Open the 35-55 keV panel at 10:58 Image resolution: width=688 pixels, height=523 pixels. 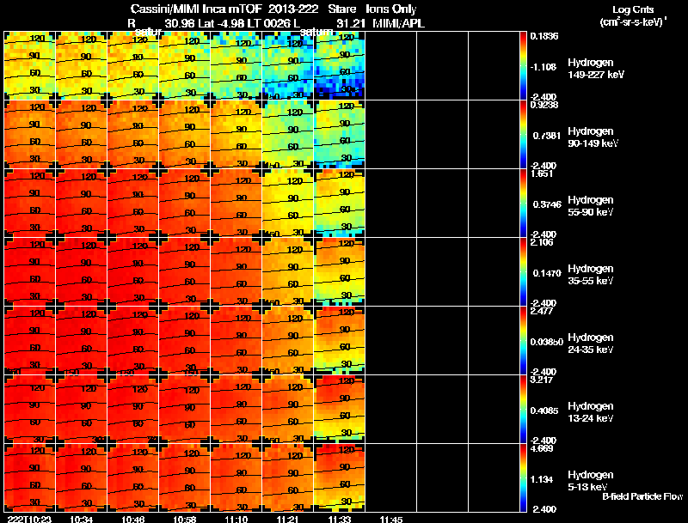coord(184,272)
